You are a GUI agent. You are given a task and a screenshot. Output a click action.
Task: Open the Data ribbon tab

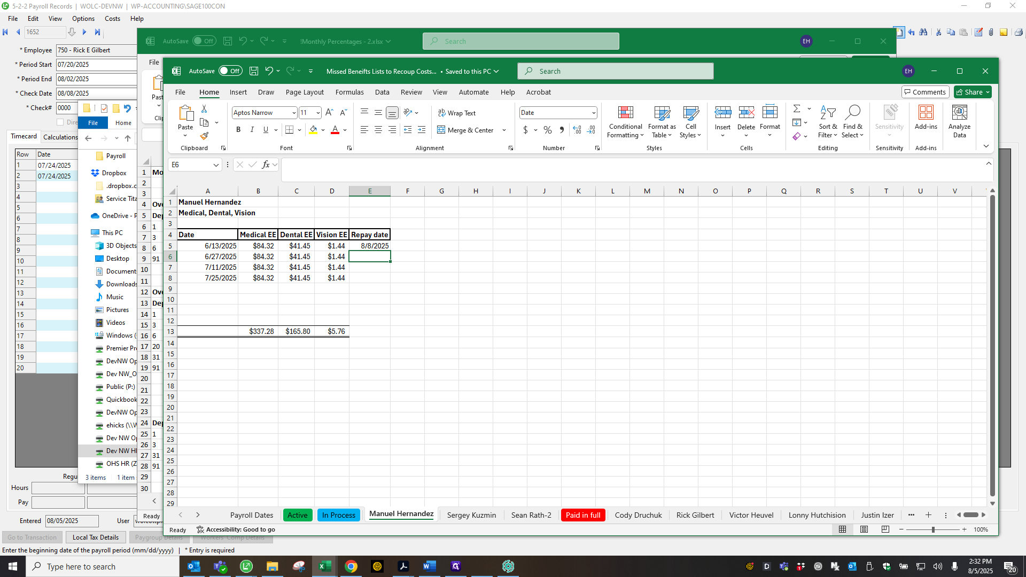click(382, 92)
